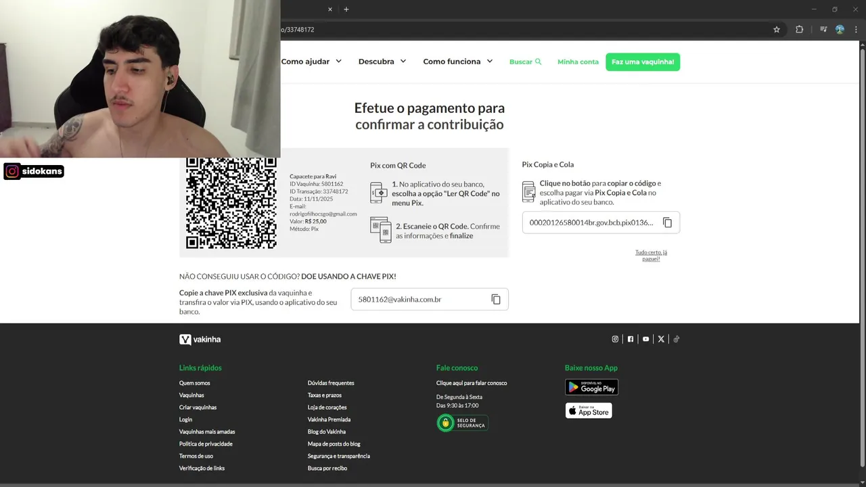Expand the Como ajudar menu
The height and width of the screenshot is (487, 866).
[311, 62]
